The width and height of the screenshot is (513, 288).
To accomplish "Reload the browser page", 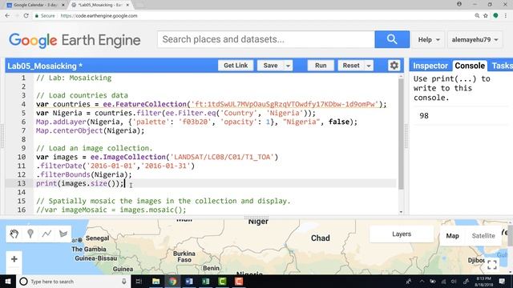I will click(26, 16).
